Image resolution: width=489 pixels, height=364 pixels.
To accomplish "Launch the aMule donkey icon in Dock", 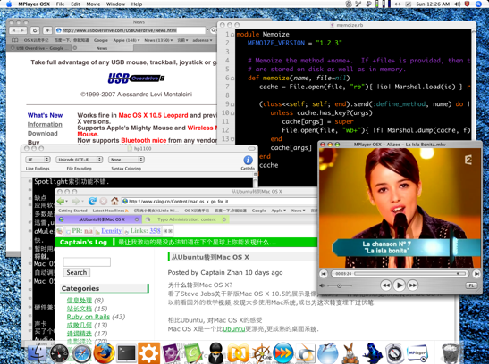I will (350, 353).
